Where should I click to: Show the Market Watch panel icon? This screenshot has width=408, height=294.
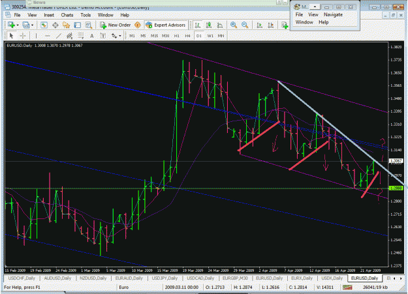tap(44, 25)
